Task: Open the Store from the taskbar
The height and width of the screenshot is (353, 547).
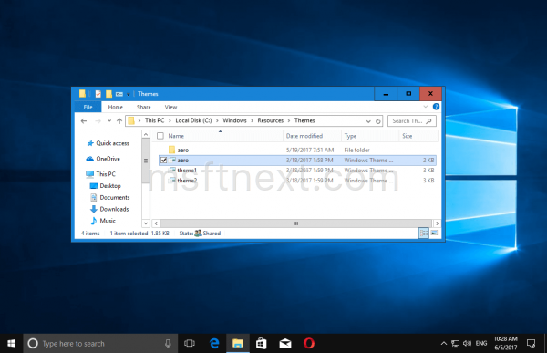Action: point(262,344)
